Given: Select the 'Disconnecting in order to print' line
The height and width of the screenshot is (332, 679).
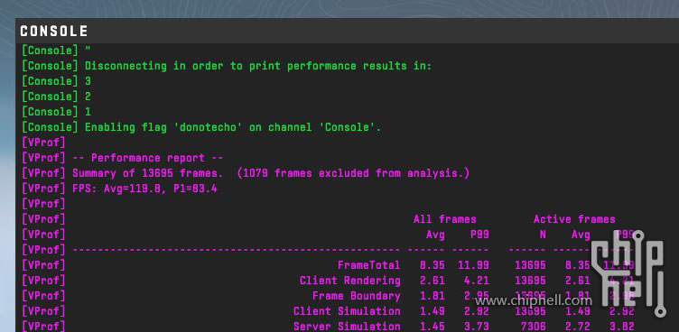Looking at the screenshot, I should pyautogui.click(x=227, y=66).
